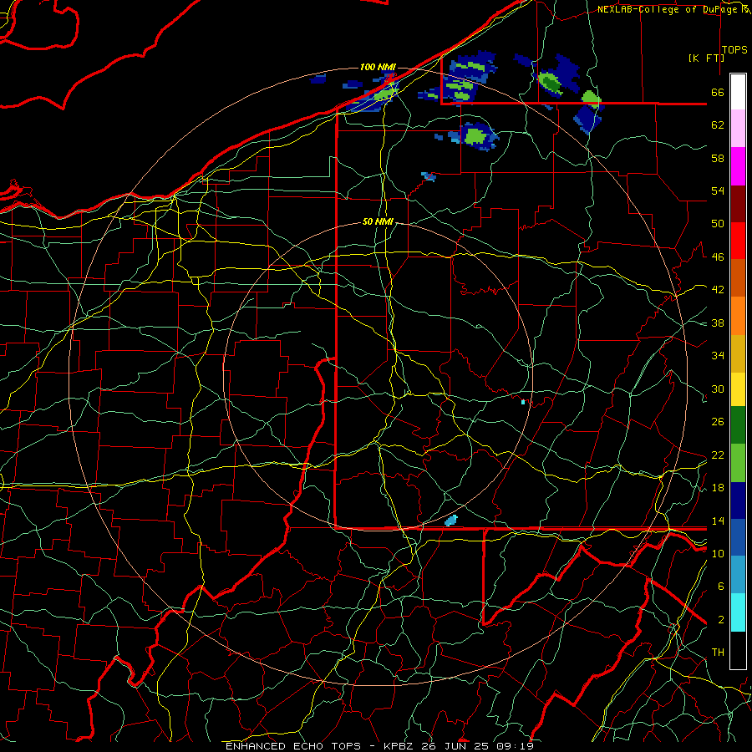Pick the navy blue legend swatch
The height and width of the screenshot is (752, 752).
(738, 500)
